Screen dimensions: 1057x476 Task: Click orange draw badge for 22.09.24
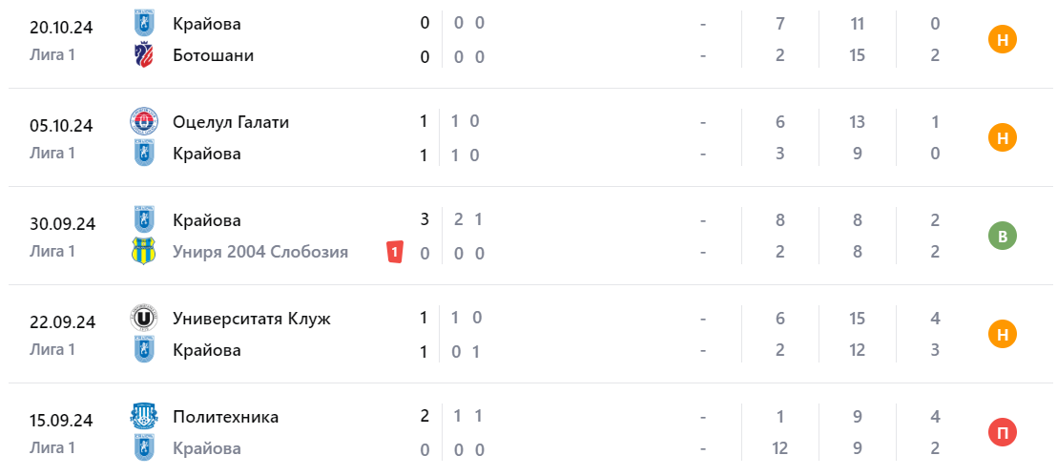point(1003,334)
